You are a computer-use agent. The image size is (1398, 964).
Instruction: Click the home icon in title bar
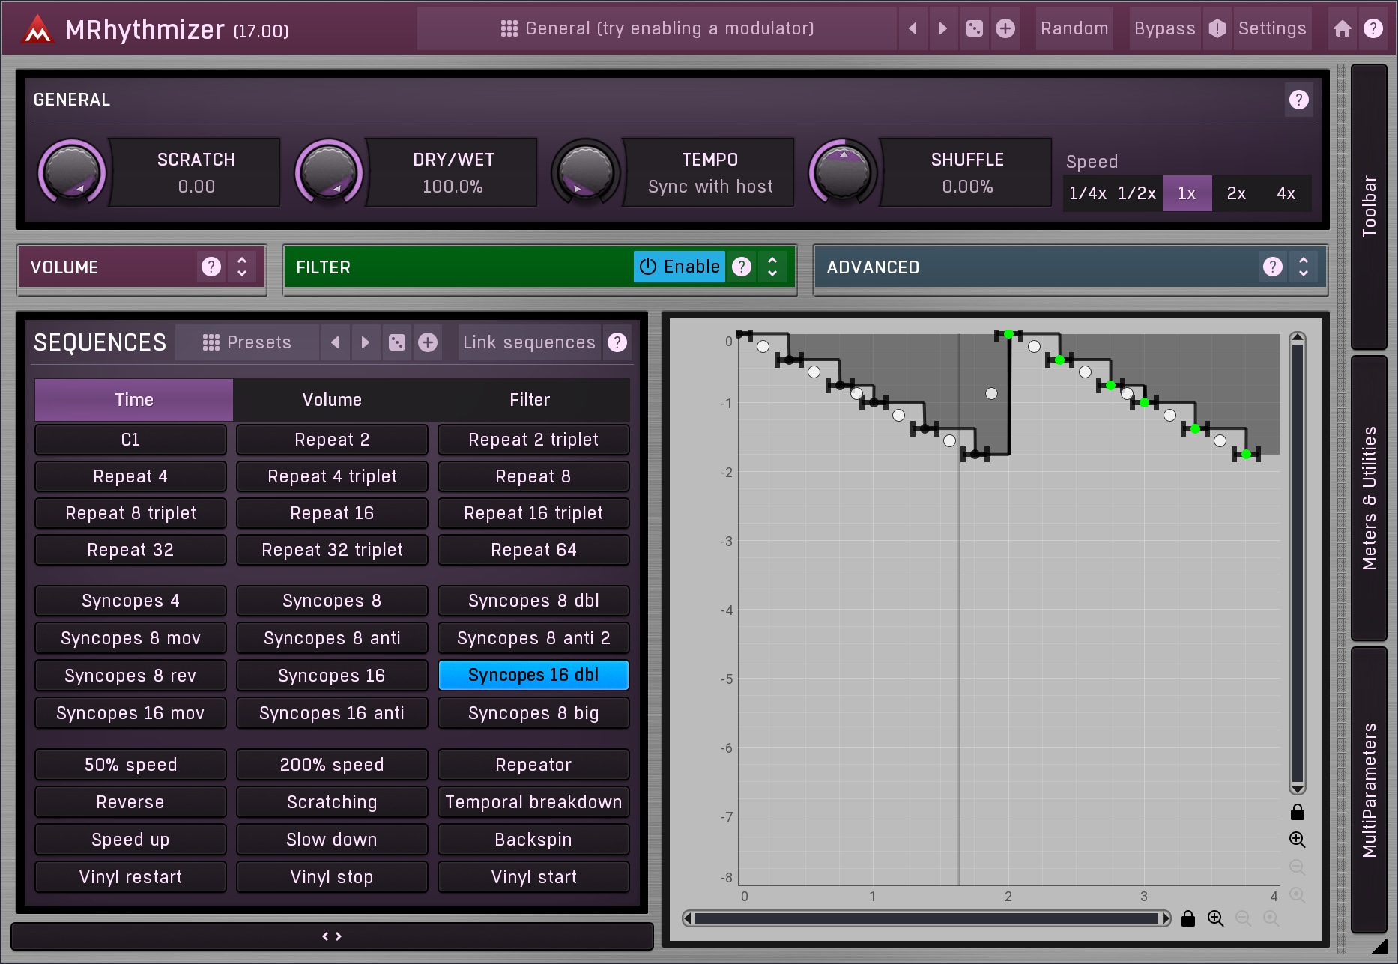click(1342, 28)
